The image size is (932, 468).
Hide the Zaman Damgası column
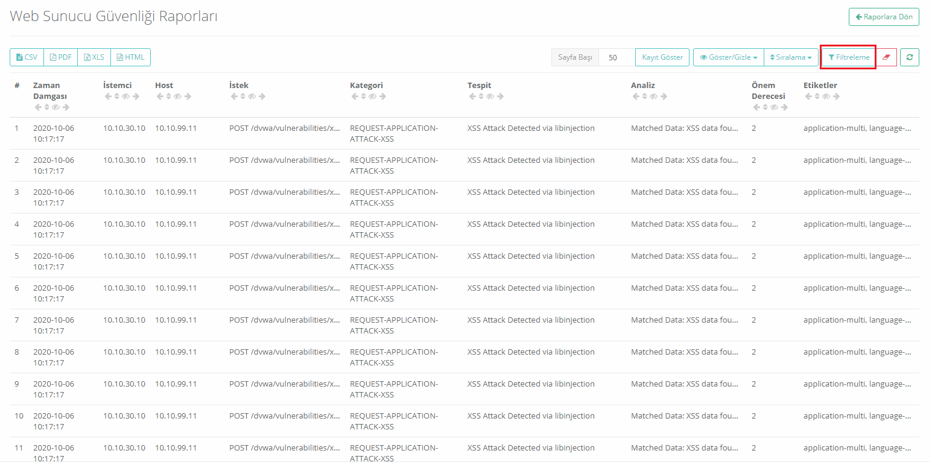55,107
